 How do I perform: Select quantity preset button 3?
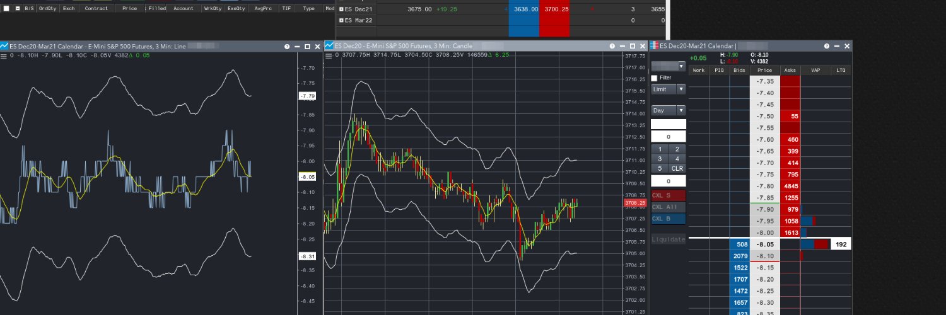coord(660,159)
